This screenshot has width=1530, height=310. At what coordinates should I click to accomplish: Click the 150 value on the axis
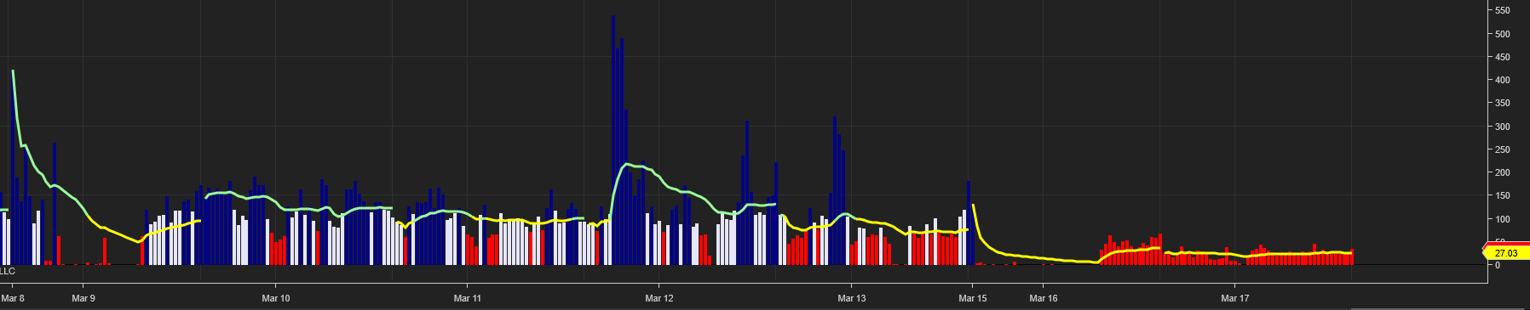(x=1503, y=195)
